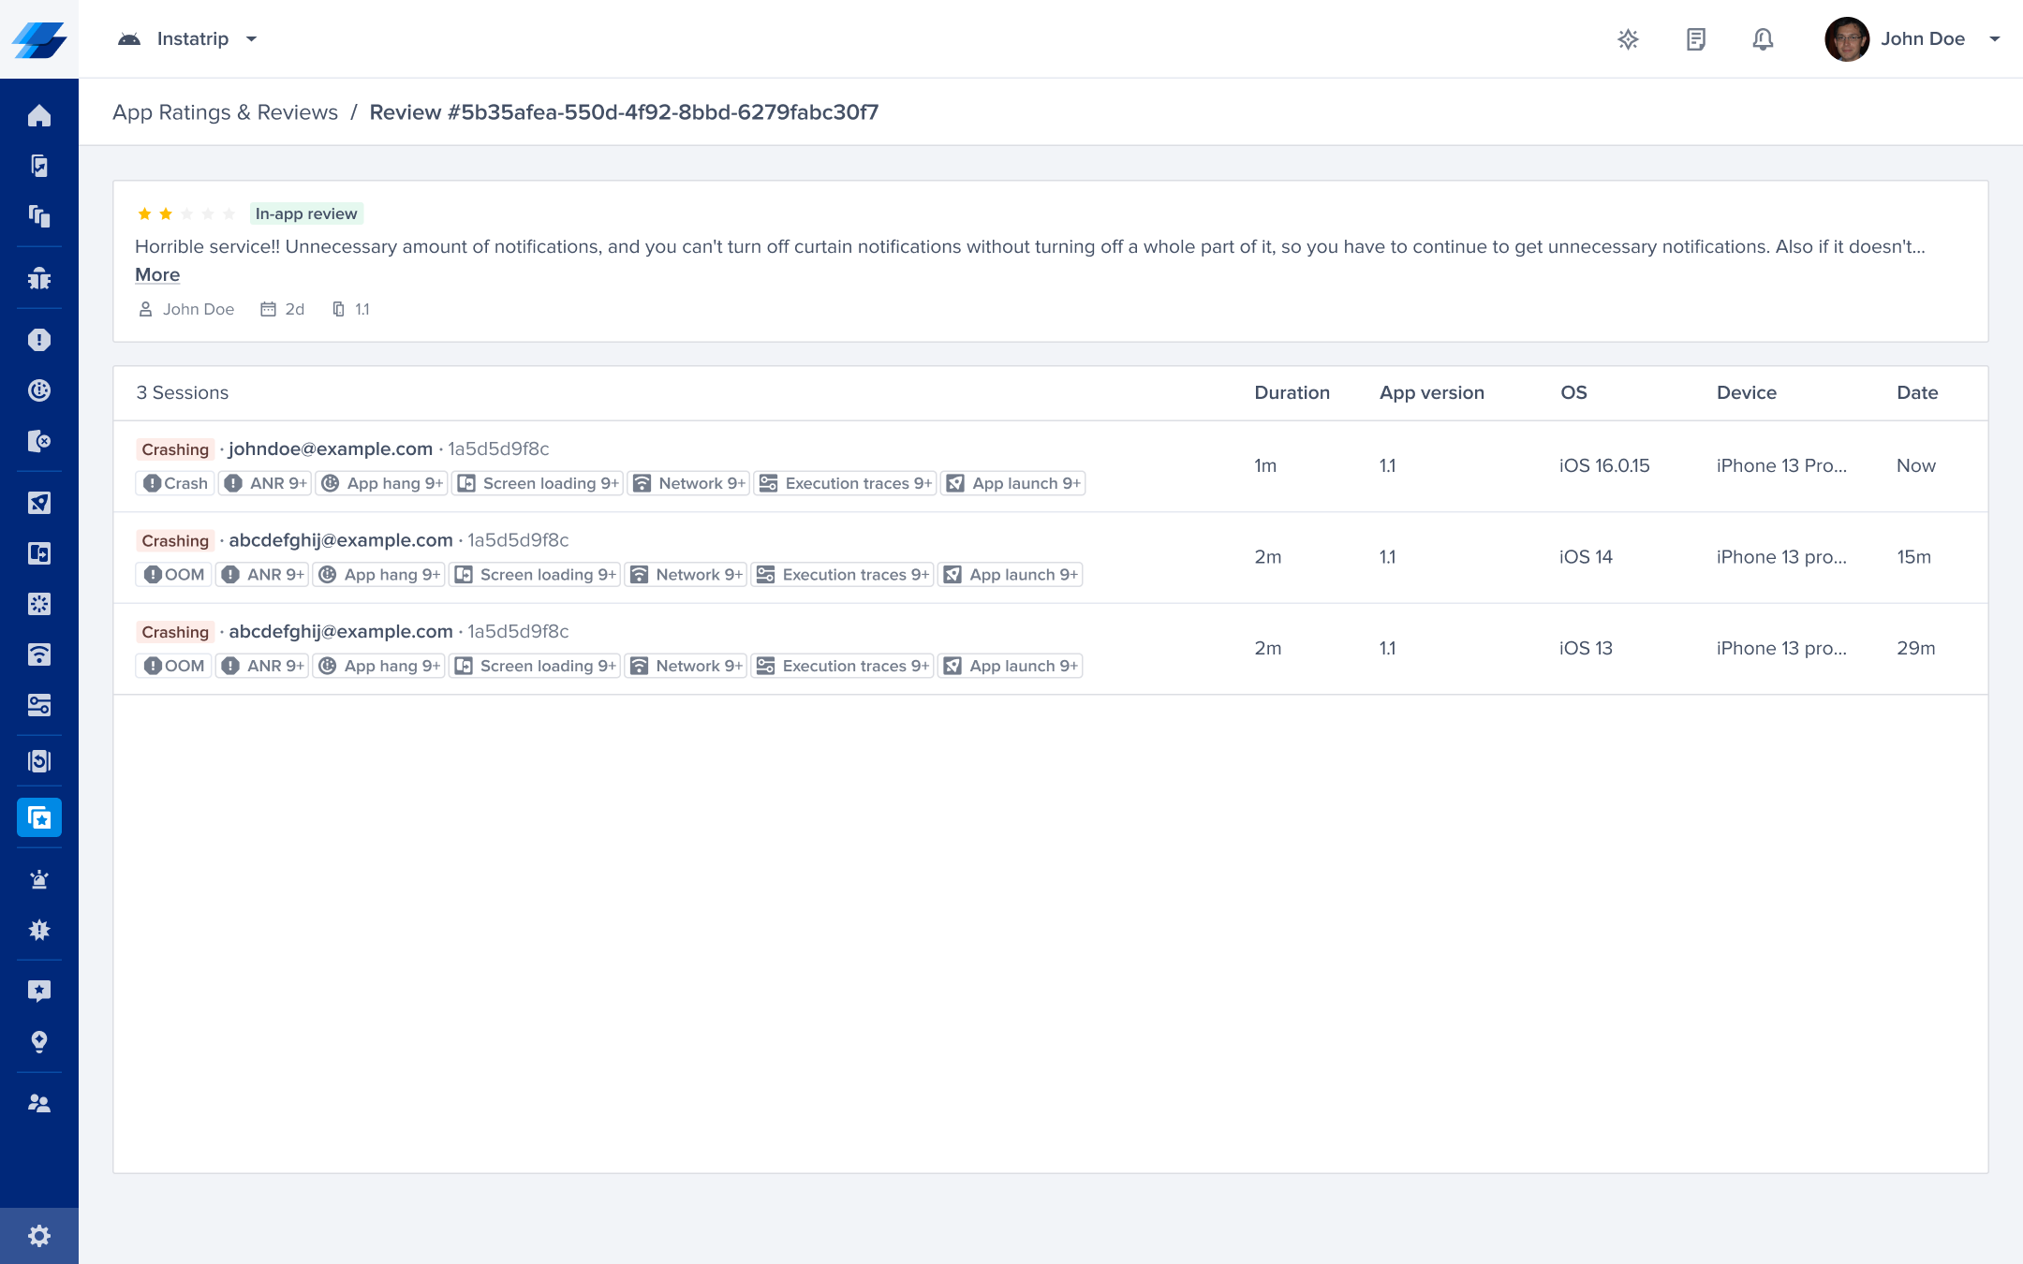Screen dimensions: 2023x1264
Task: Open the notifications bell icon
Action: [1763, 39]
